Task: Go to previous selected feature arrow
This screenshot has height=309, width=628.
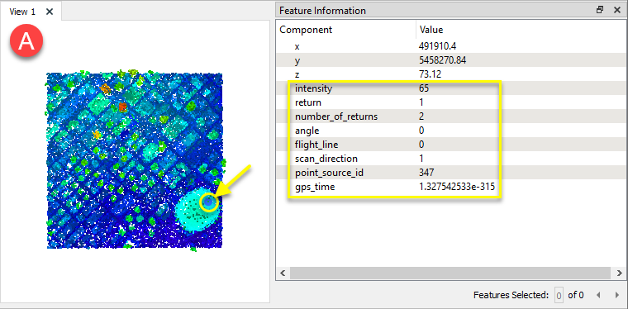Action: point(598,296)
